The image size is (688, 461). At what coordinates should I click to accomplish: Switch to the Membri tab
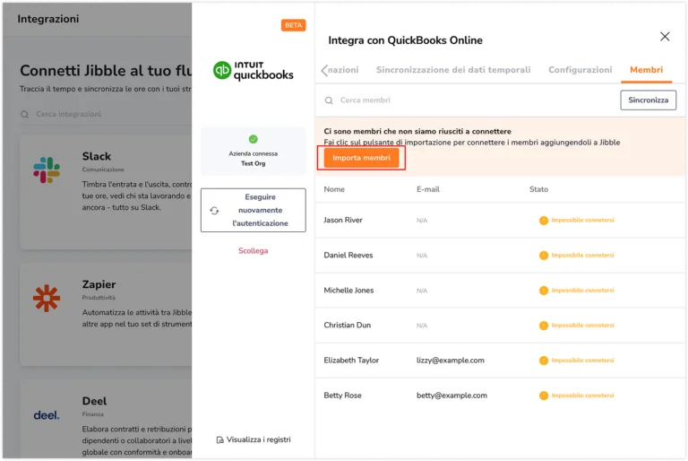(646, 70)
